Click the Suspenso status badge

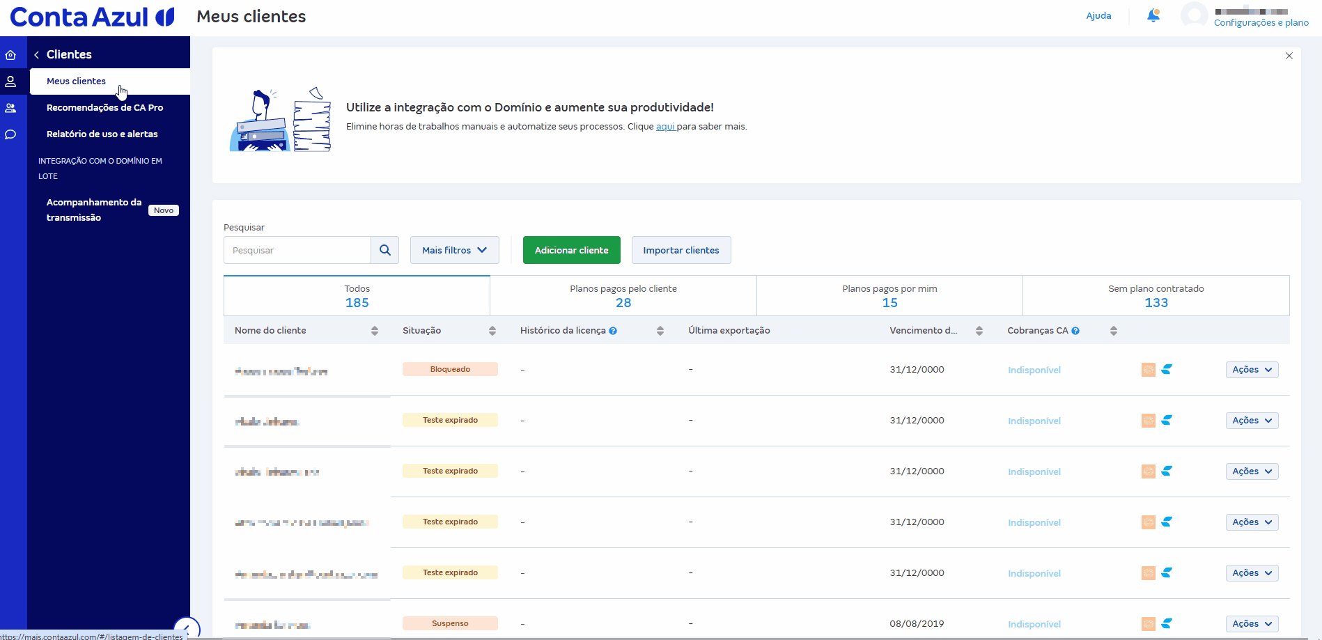point(450,624)
